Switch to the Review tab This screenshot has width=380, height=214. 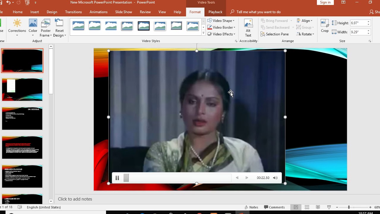click(x=145, y=12)
